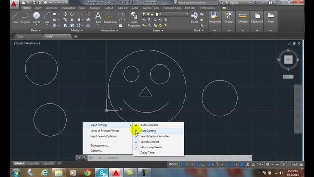Screen dimensions: 314x177
Task: Click the Insert block tool
Action: (194, 18)
